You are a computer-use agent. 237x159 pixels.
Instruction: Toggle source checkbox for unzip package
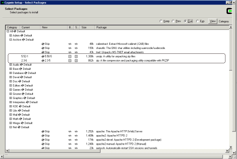click(x=76, y=57)
